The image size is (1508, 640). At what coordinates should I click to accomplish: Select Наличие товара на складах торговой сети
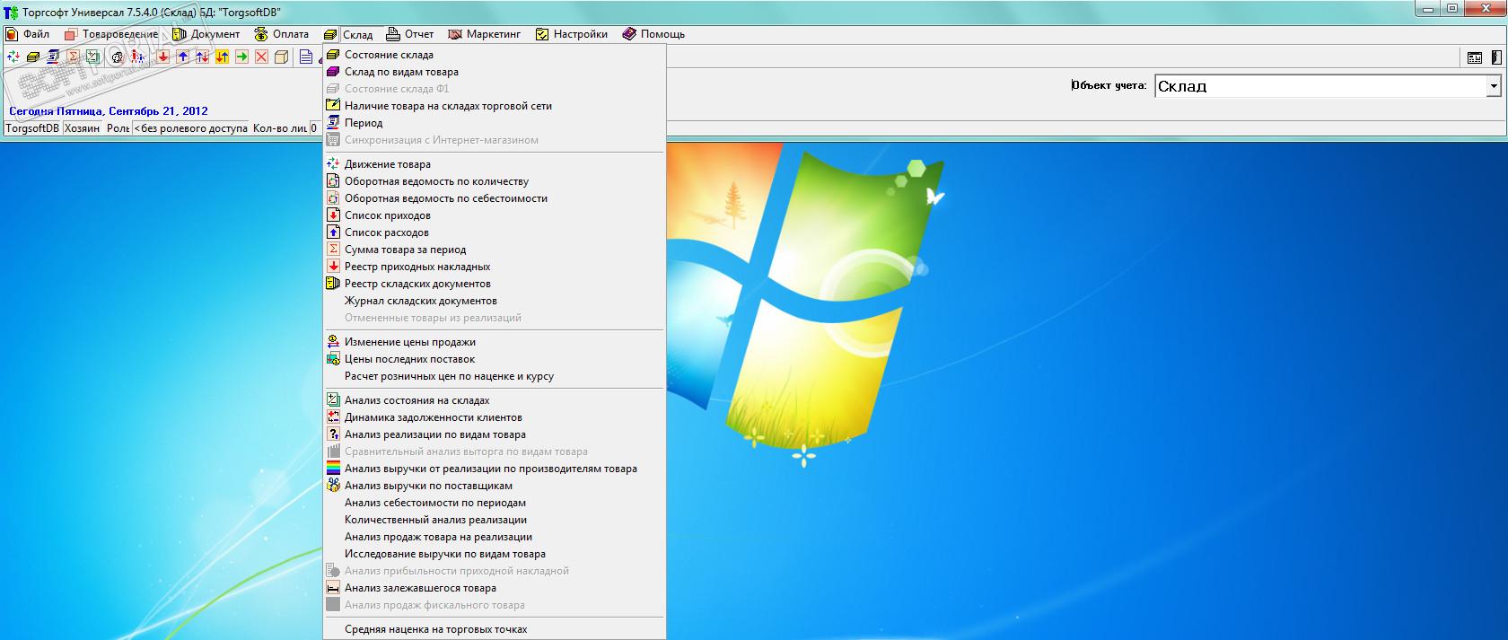pyautogui.click(x=494, y=106)
